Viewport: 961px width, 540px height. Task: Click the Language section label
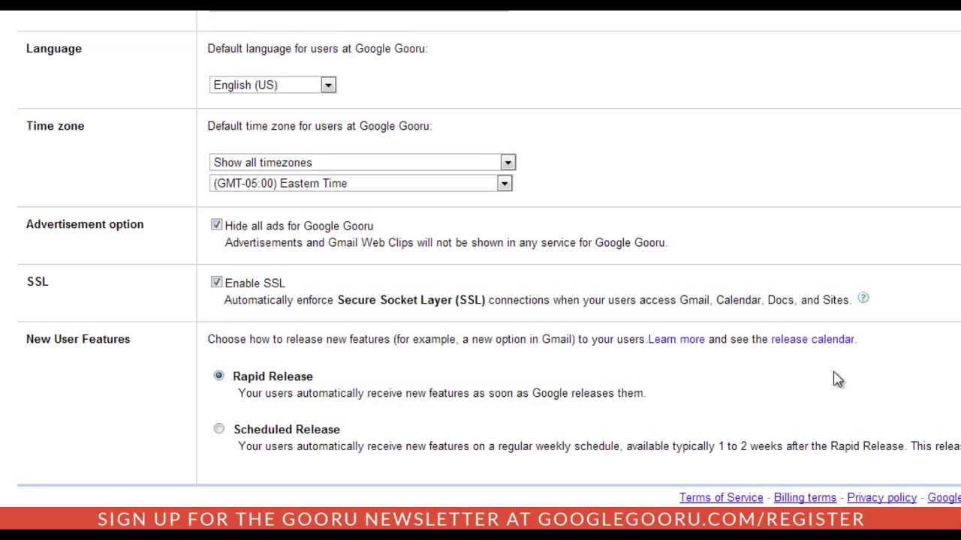[x=54, y=49]
